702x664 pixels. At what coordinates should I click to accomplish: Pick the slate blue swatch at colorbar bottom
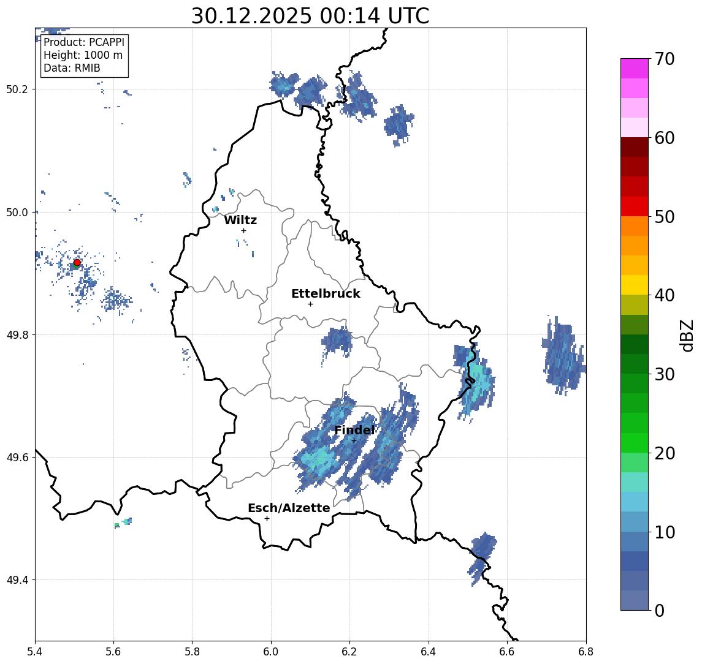pos(635,600)
